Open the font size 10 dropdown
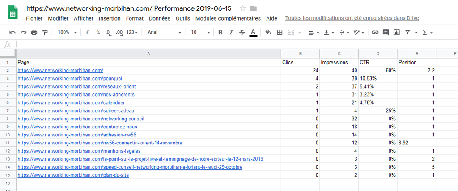The image size is (458, 191). tap(200, 32)
